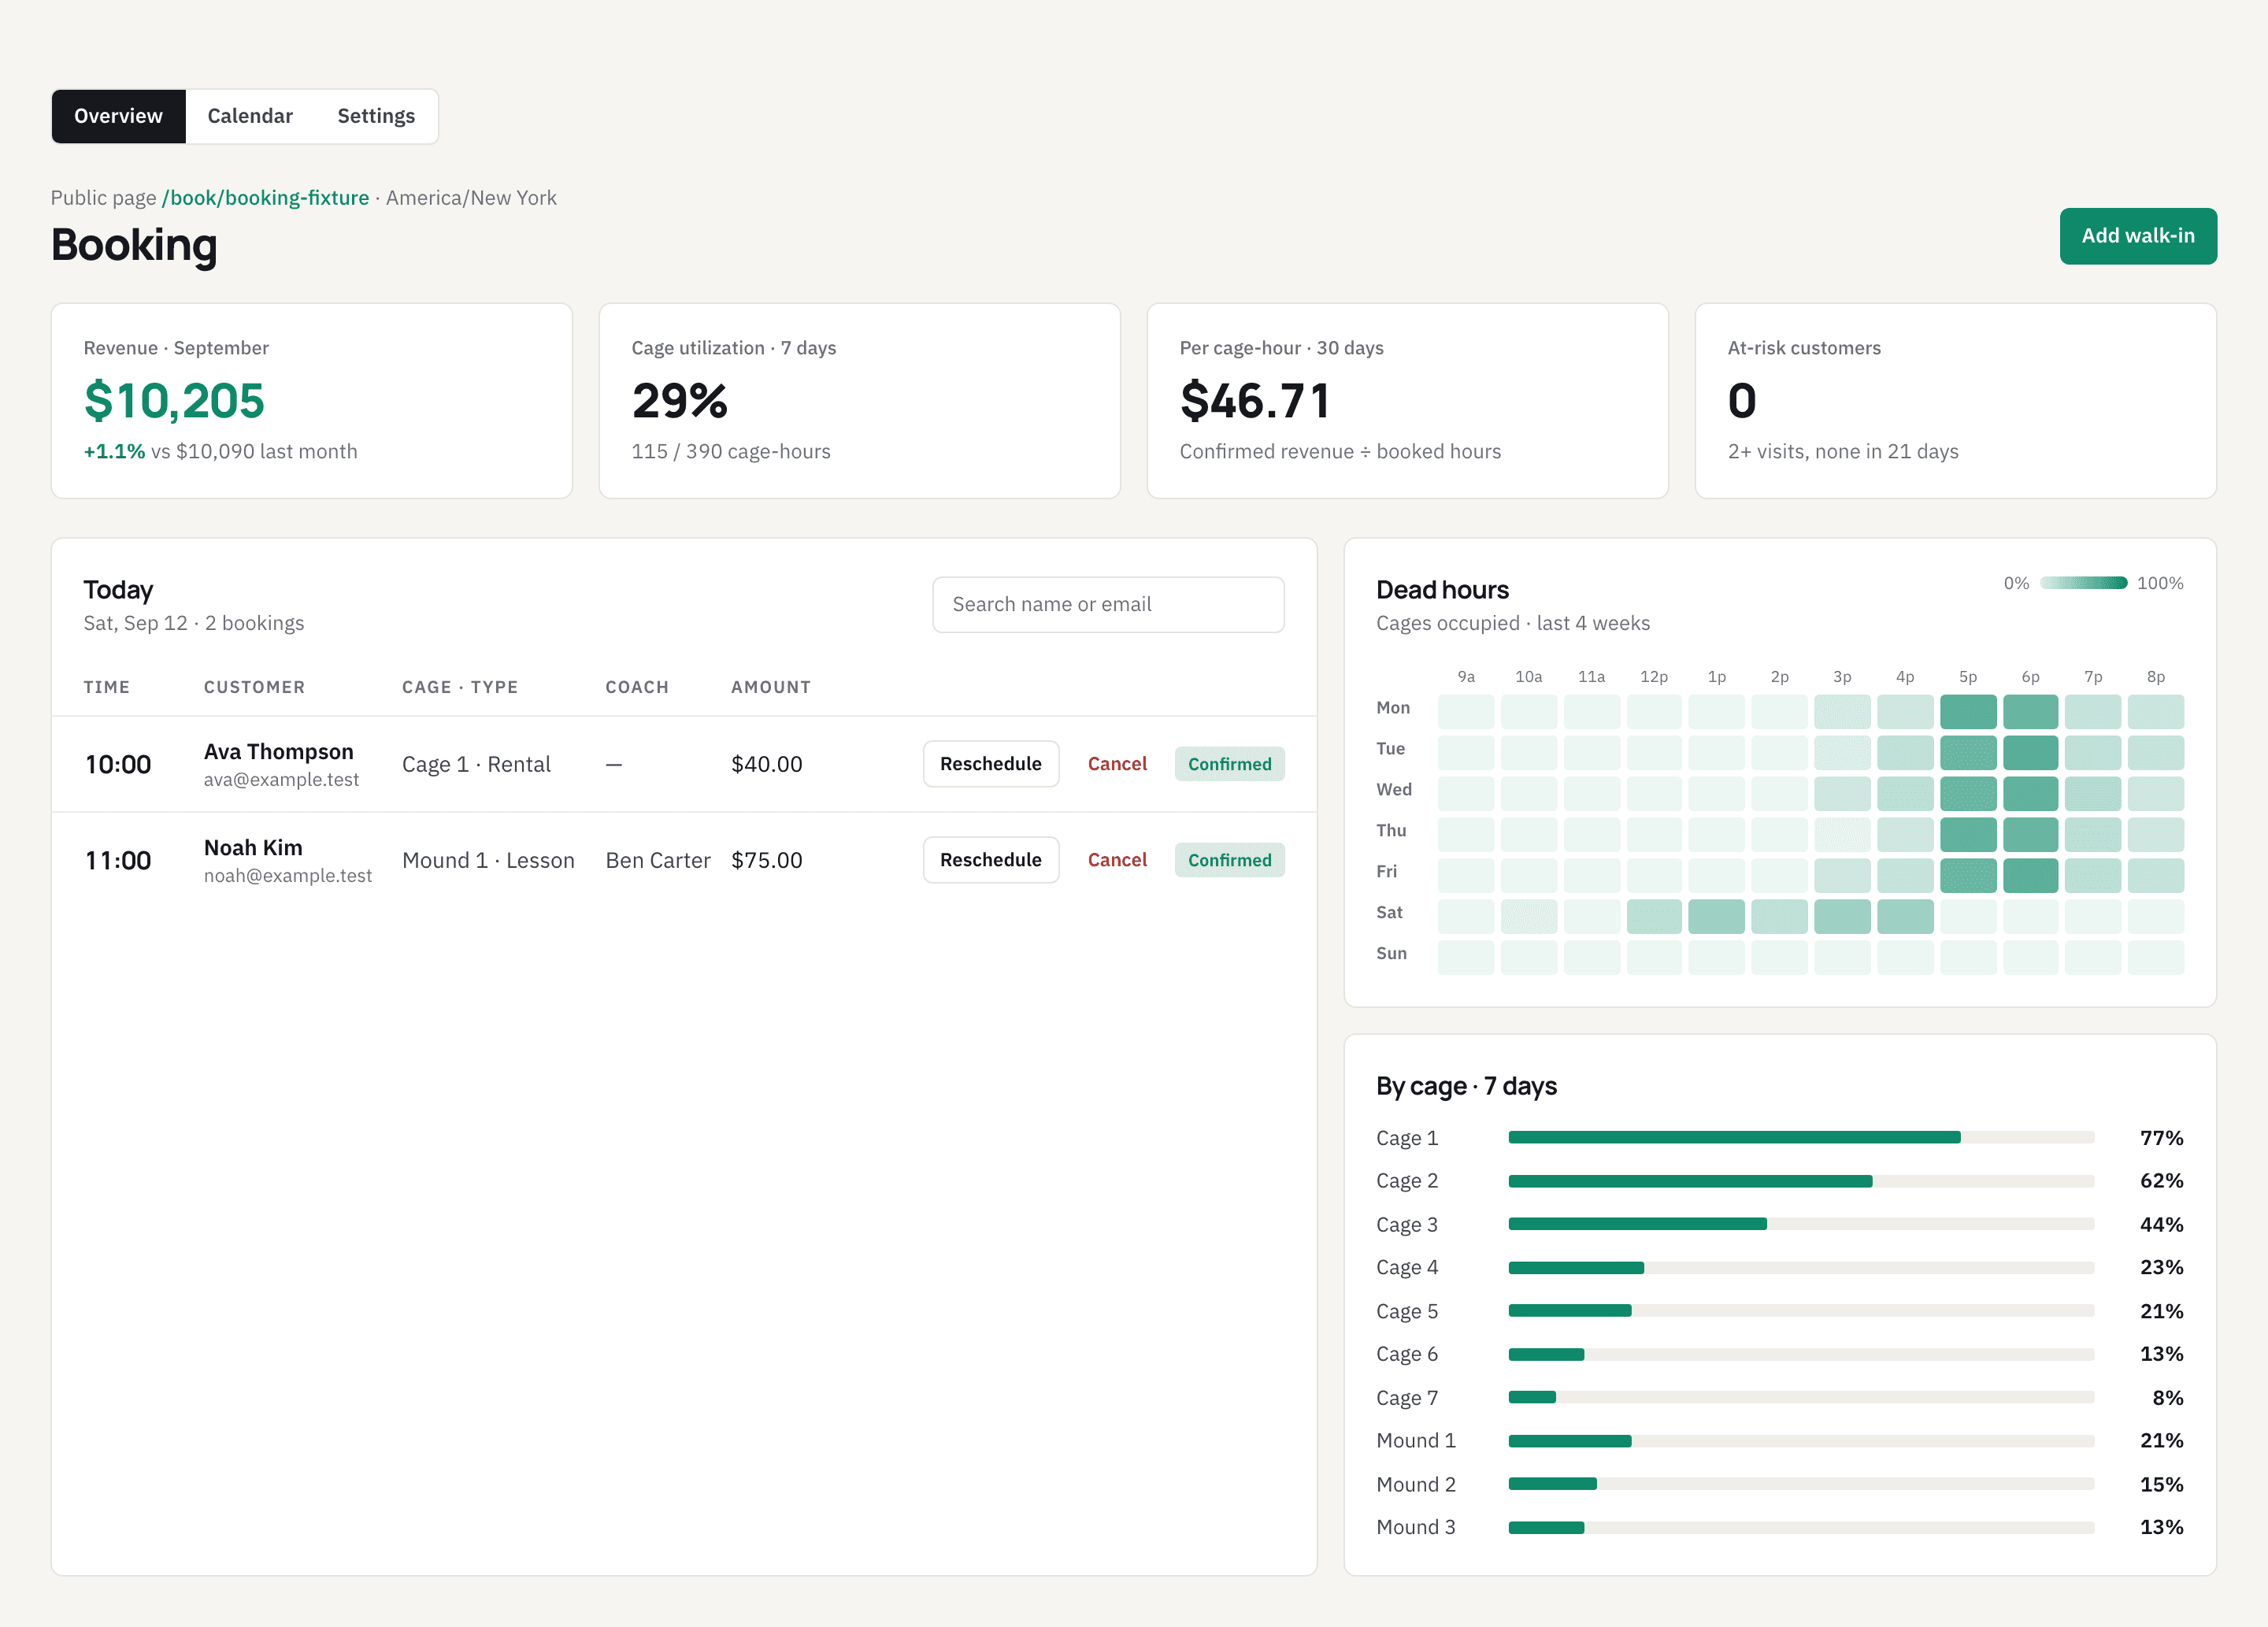The height and width of the screenshot is (1627, 2268).
Task: Click the Mound 2 label
Action: 1416,1484
